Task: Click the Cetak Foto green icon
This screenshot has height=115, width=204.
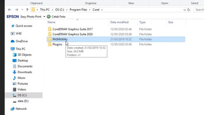Action: (49, 17)
